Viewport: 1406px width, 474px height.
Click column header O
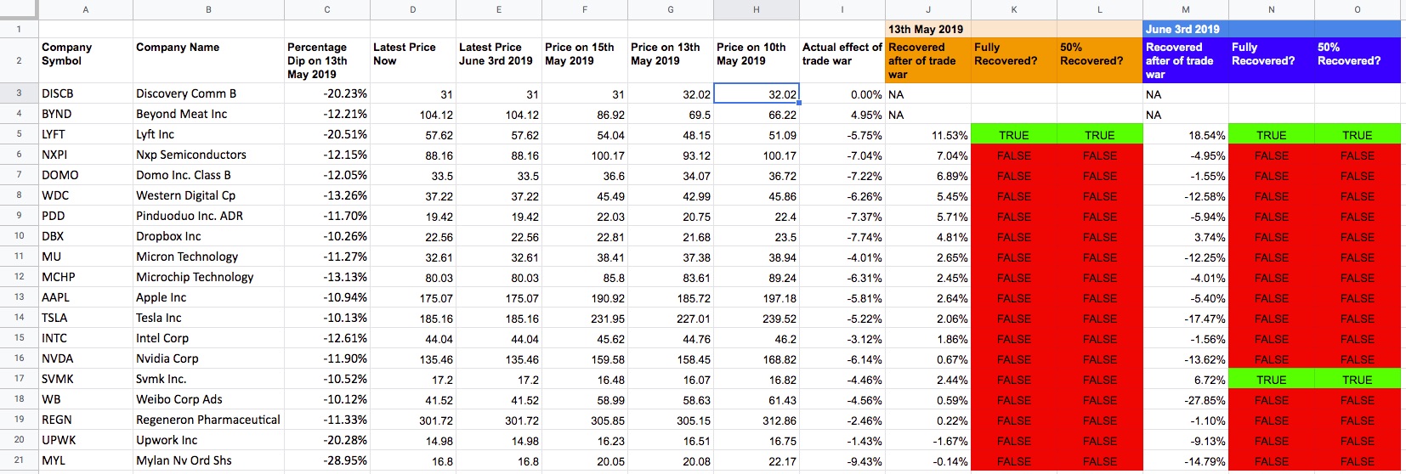(x=1357, y=9)
